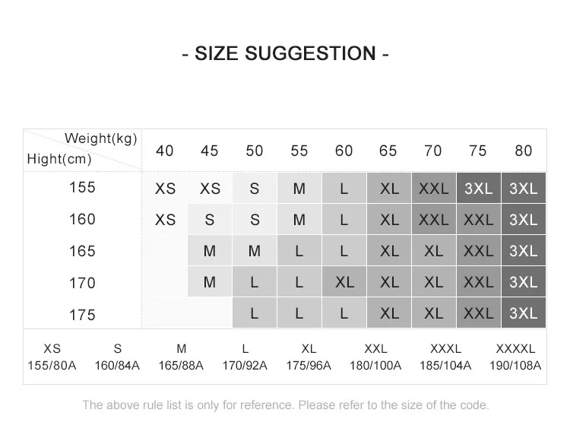Click the XS 155/80A size legend
This screenshot has width=570, height=438.
coord(52,357)
